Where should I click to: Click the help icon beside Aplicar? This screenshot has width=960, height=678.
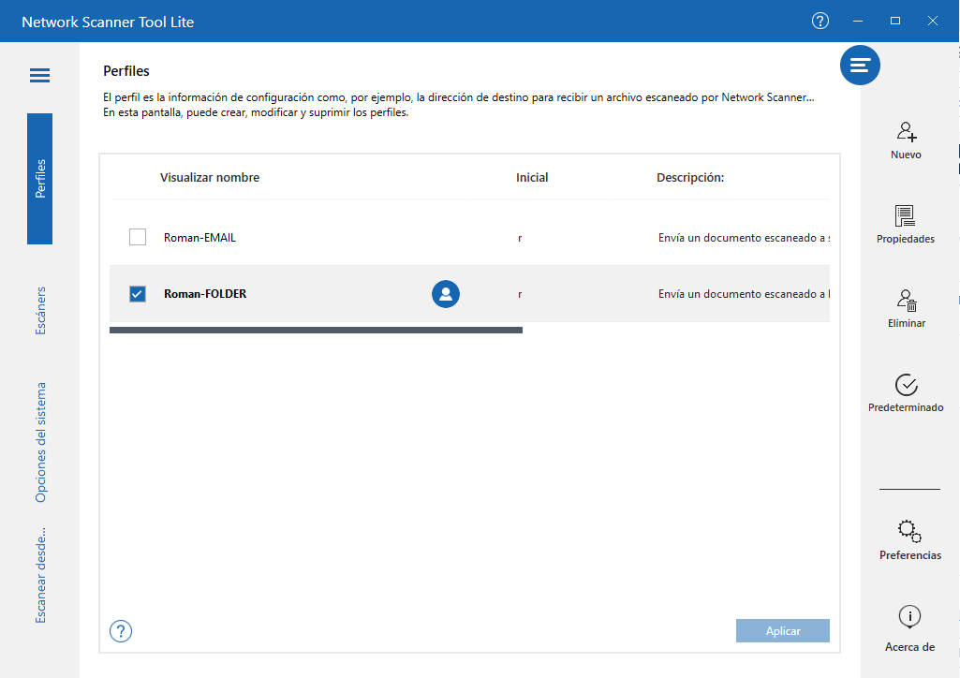(x=121, y=631)
